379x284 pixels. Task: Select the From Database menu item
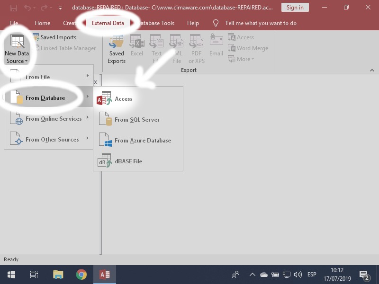coord(49,98)
